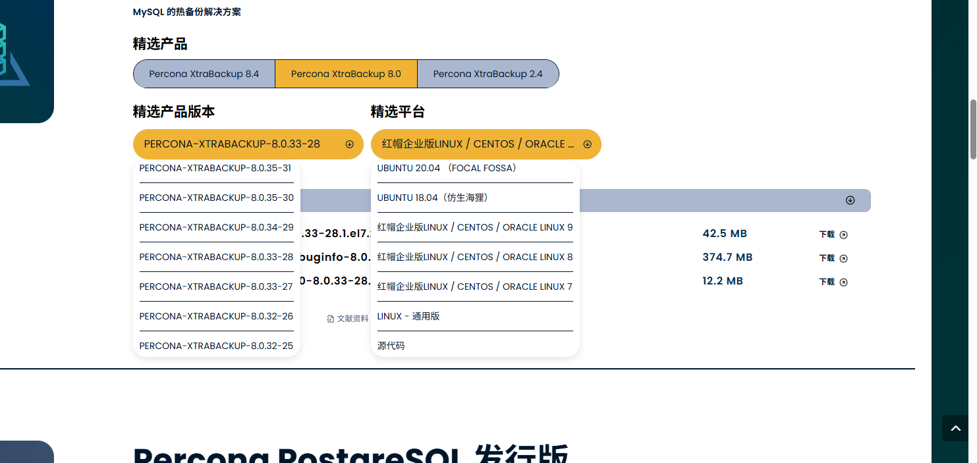The image size is (977, 463).
Task: Click the download icon for the 374.7 MB package
Action: (843, 258)
